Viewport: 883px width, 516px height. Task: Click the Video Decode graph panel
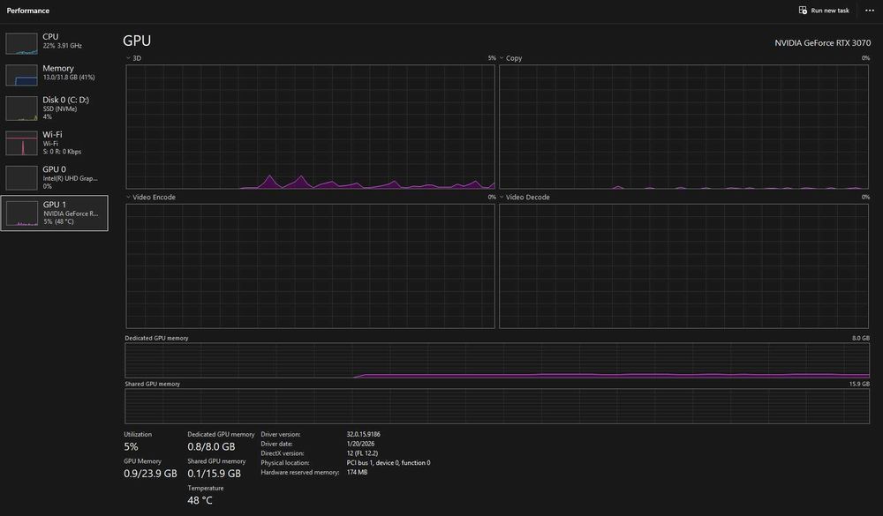point(683,265)
